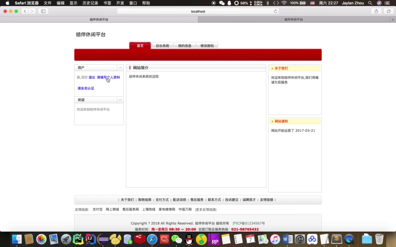Open the 书签 menu
The width and height of the screenshot is (396, 247).
[107, 3]
